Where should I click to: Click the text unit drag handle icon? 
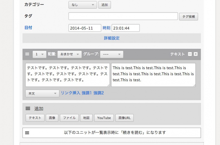[x=27, y=54]
